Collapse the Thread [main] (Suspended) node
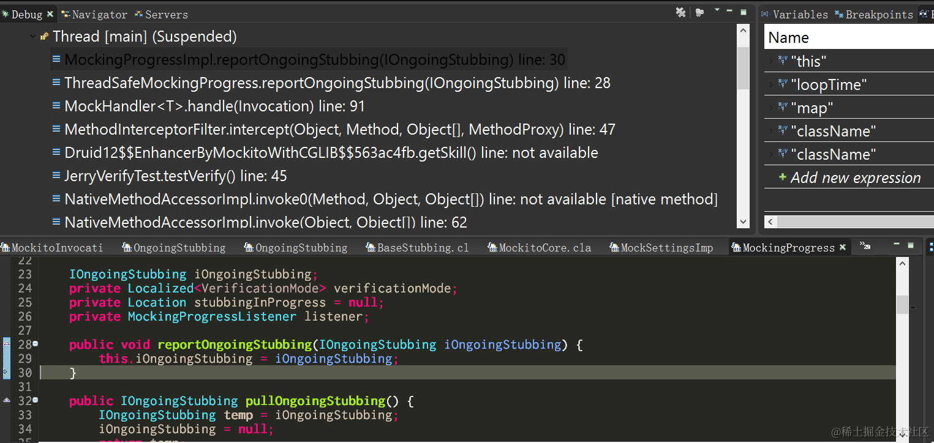 (32, 37)
